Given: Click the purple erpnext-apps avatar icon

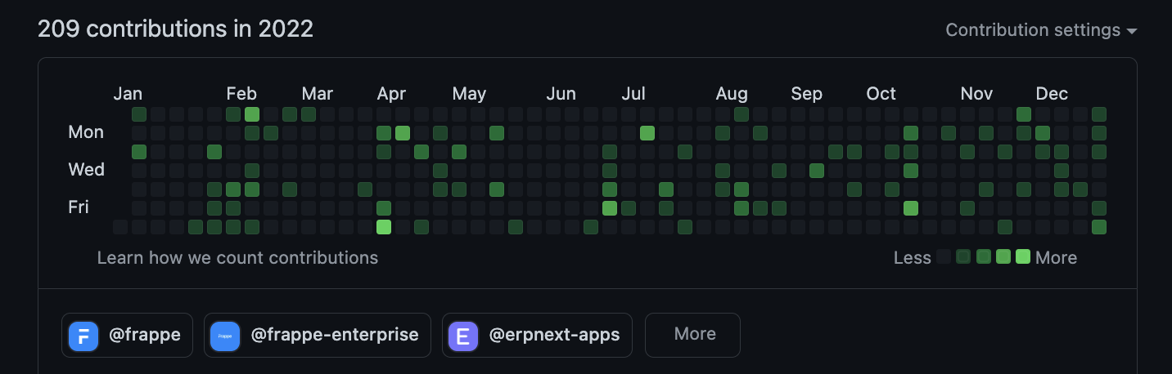Looking at the screenshot, I should tap(463, 336).
